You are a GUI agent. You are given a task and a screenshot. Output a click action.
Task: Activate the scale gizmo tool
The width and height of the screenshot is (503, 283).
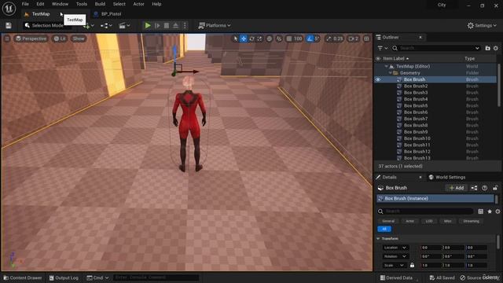259,39
